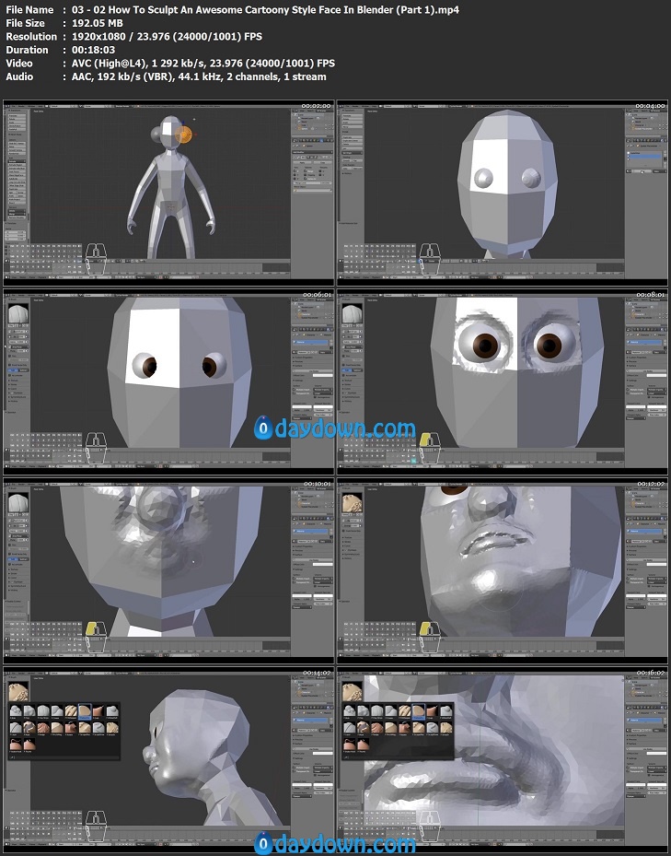
Task: Toggle Accumulate checkbox in 00:10:01 frame
Action: click(x=9, y=564)
